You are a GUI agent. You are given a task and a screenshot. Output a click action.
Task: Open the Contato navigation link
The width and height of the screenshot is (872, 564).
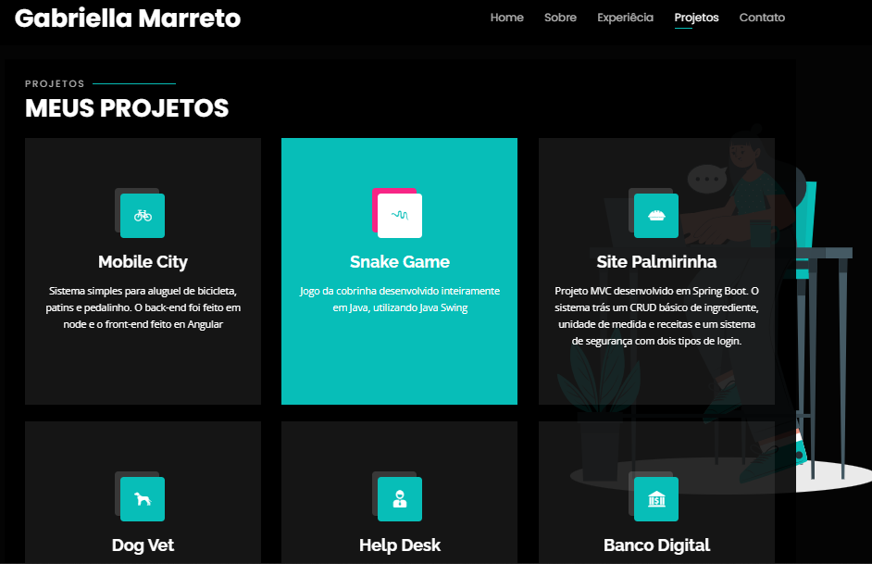pos(762,17)
